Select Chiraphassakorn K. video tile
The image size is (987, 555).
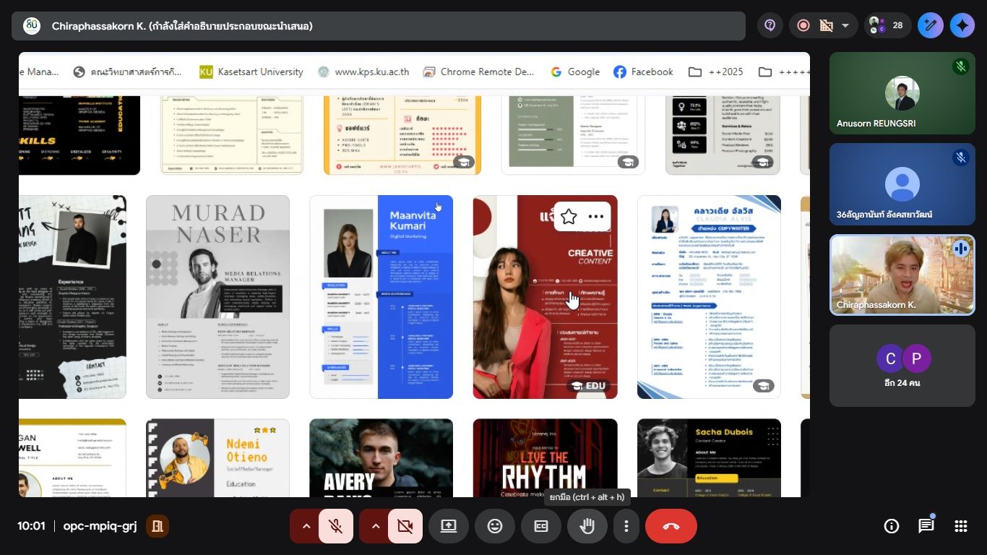(x=902, y=275)
